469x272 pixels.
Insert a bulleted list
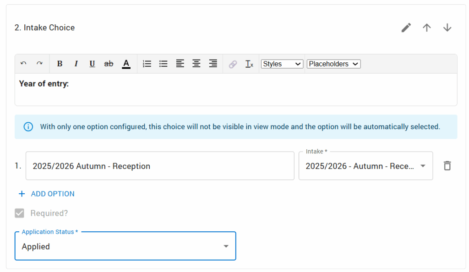pos(163,64)
